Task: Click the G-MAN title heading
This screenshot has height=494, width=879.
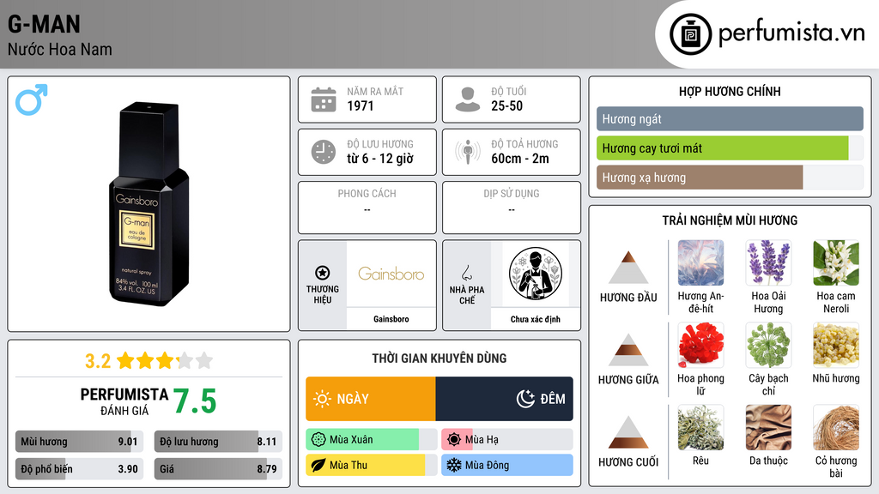Action: click(44, 24)
